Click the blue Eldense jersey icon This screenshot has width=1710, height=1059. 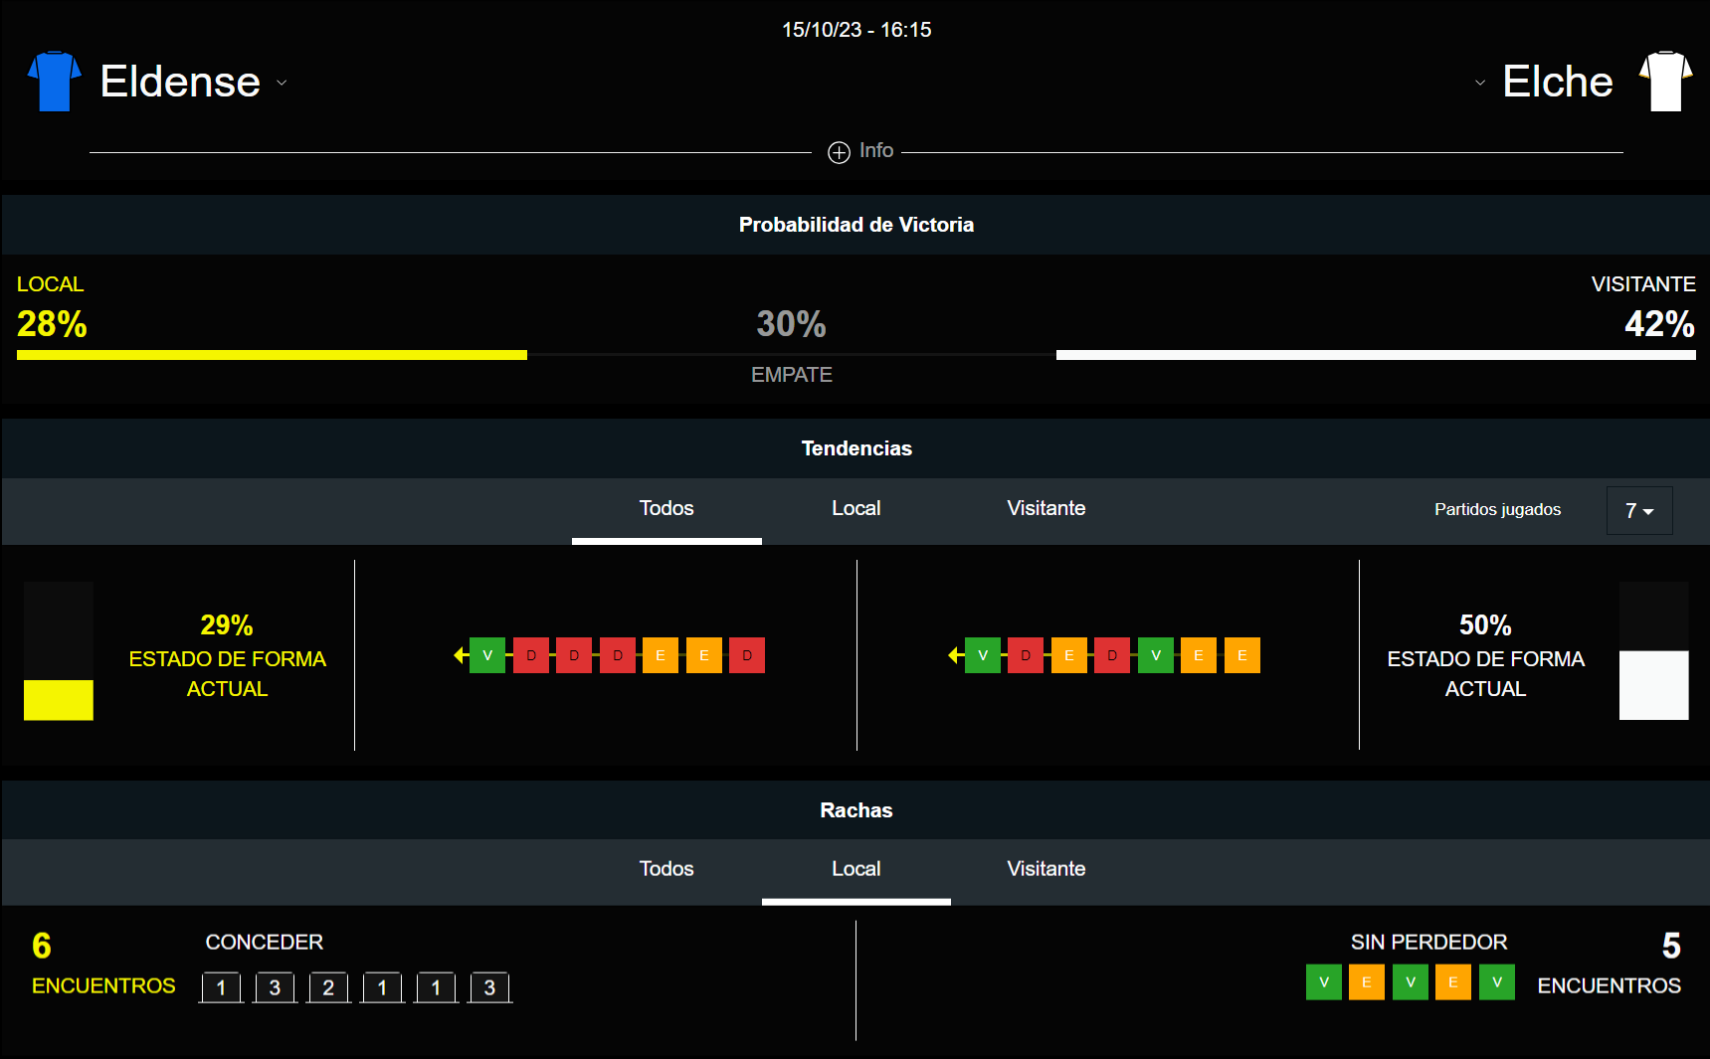55,82
